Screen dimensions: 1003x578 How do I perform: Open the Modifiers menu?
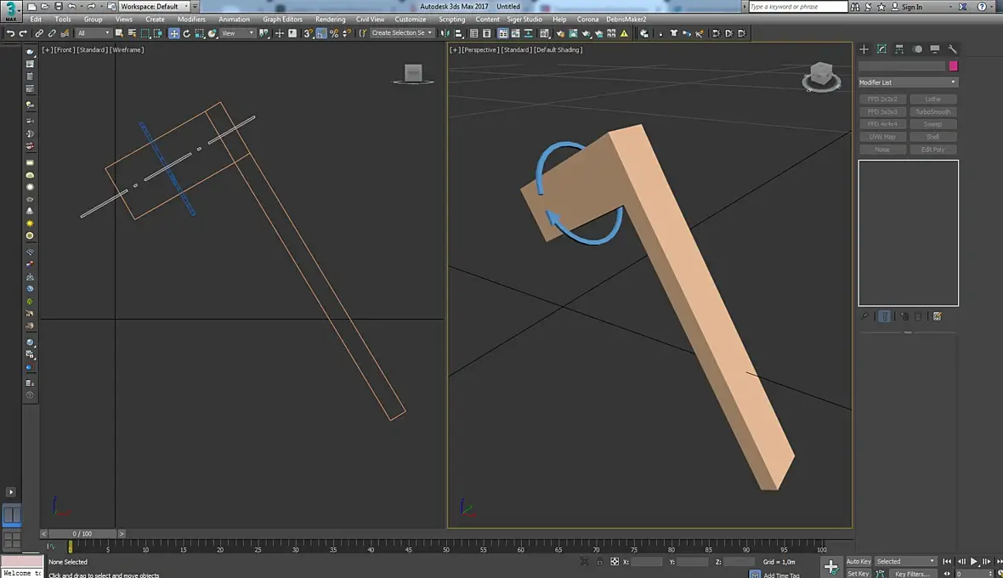tap(191, 19)
